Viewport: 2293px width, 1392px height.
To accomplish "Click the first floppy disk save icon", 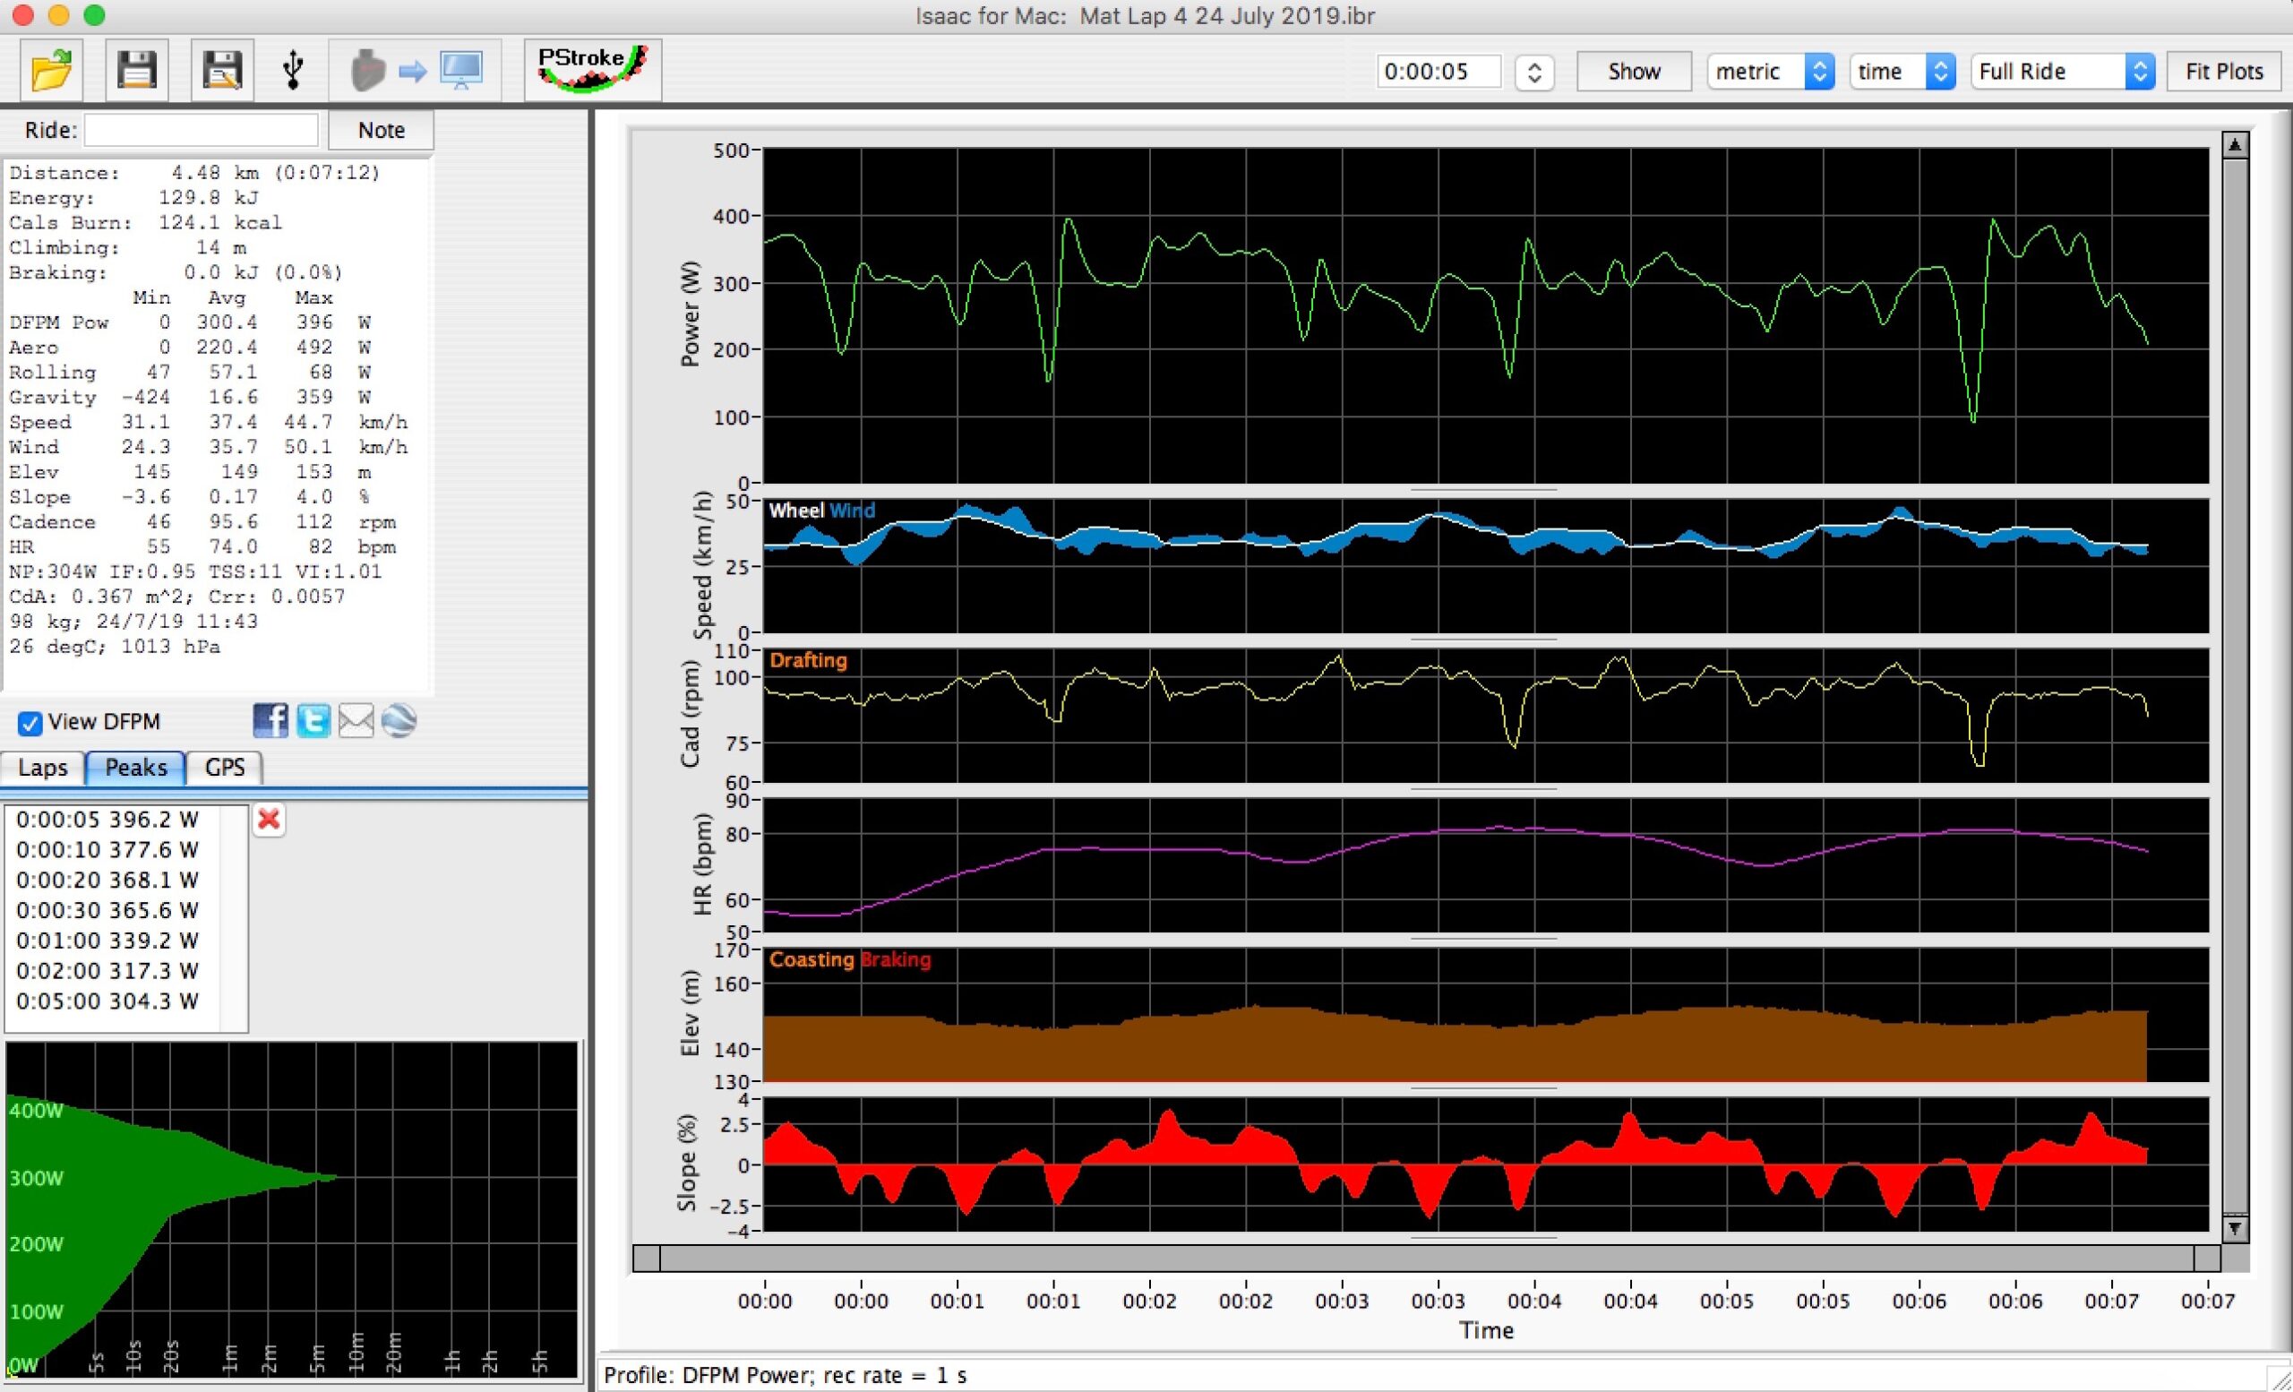I will (137, 70).
